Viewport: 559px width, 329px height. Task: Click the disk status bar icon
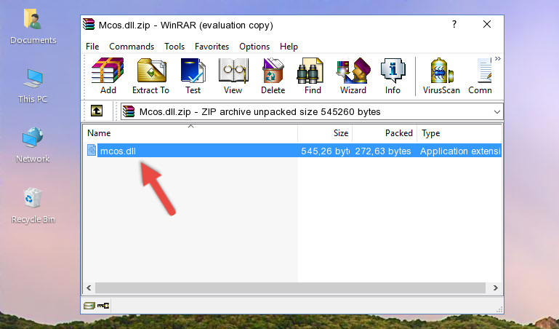[x=89, y=306]
